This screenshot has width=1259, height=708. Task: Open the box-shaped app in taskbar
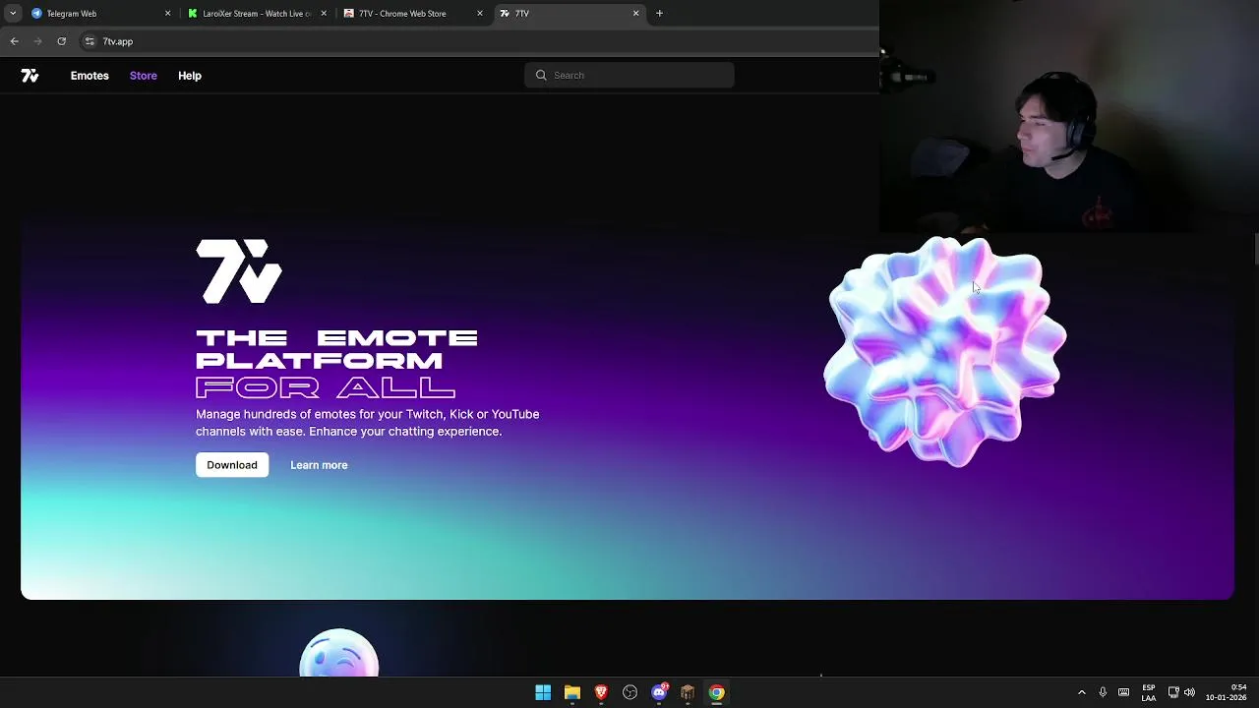coord(688,692)
